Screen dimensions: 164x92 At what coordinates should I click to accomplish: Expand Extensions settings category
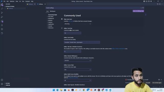[51, 28]
